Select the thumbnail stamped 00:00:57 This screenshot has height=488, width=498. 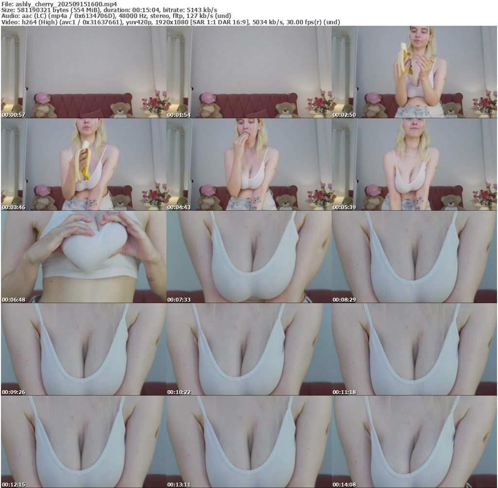tap(84, 72)
